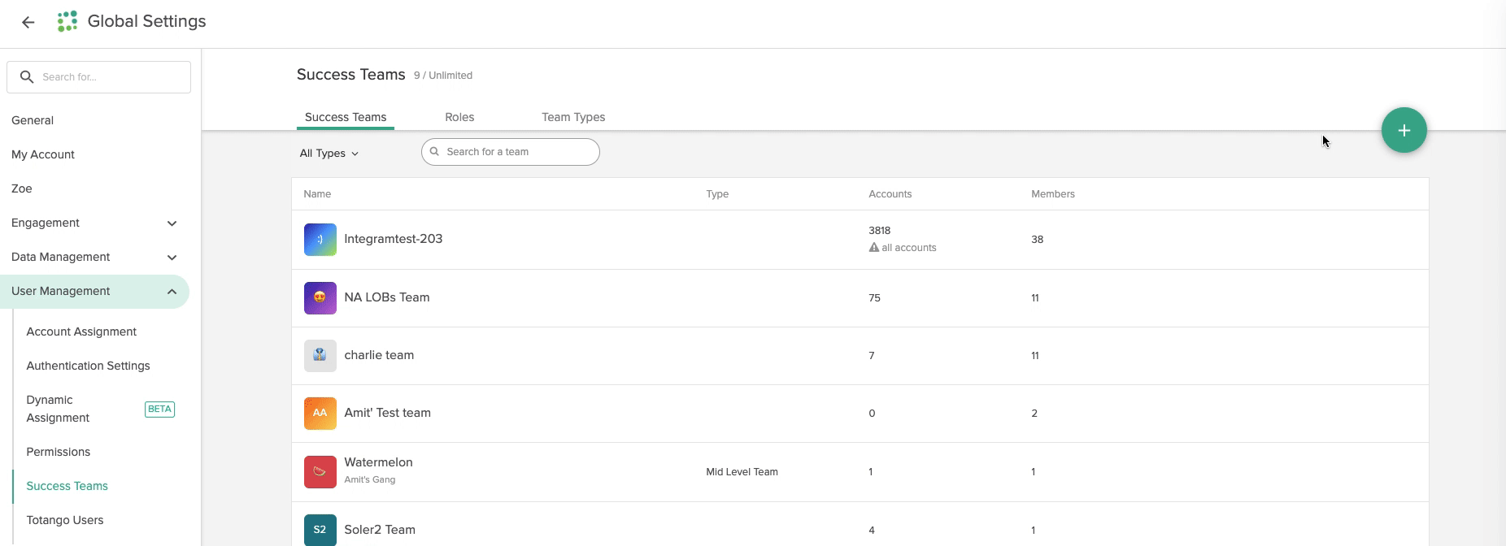
Task: Click the 3818 accounts value
Action: pos(880,231)
